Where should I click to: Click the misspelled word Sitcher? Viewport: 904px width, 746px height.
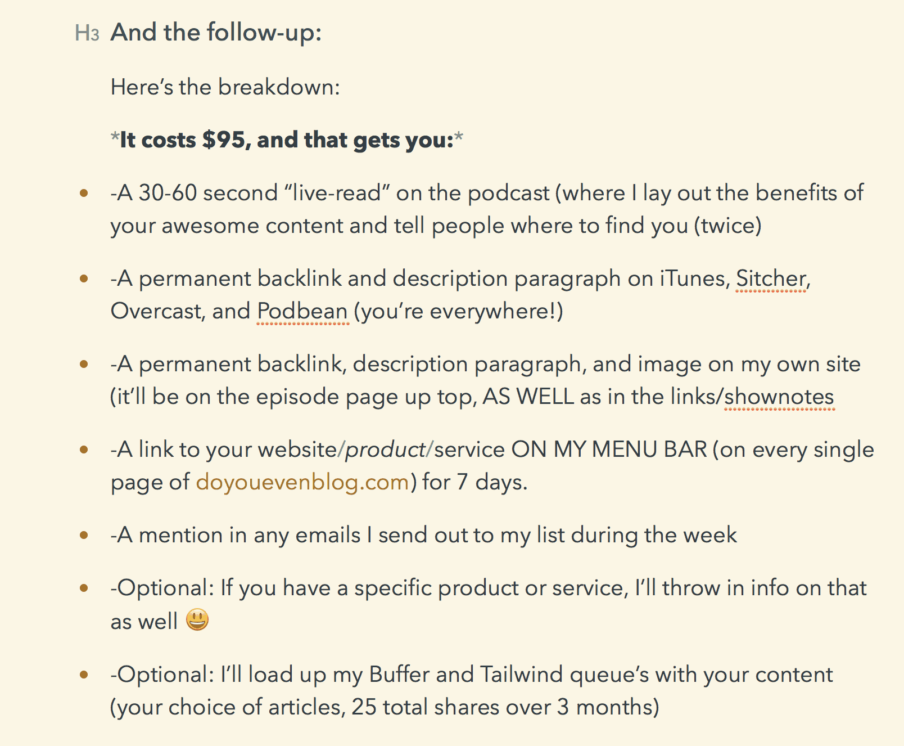(772, 278)
